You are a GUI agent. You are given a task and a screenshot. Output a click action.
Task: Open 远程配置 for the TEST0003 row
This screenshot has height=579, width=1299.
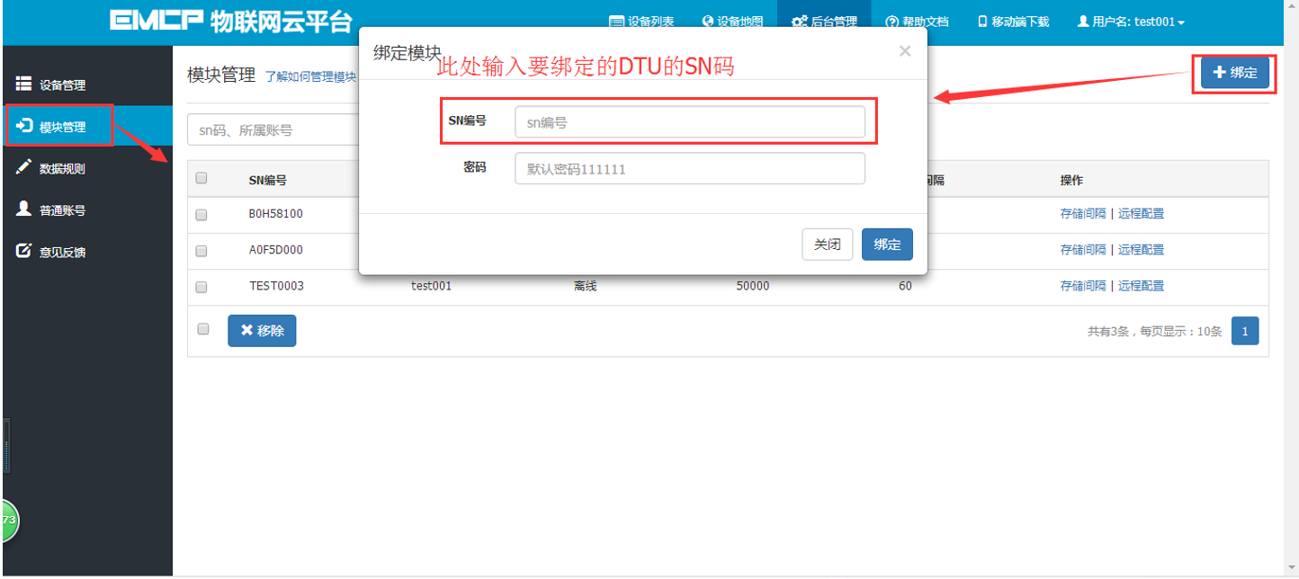1141,286
